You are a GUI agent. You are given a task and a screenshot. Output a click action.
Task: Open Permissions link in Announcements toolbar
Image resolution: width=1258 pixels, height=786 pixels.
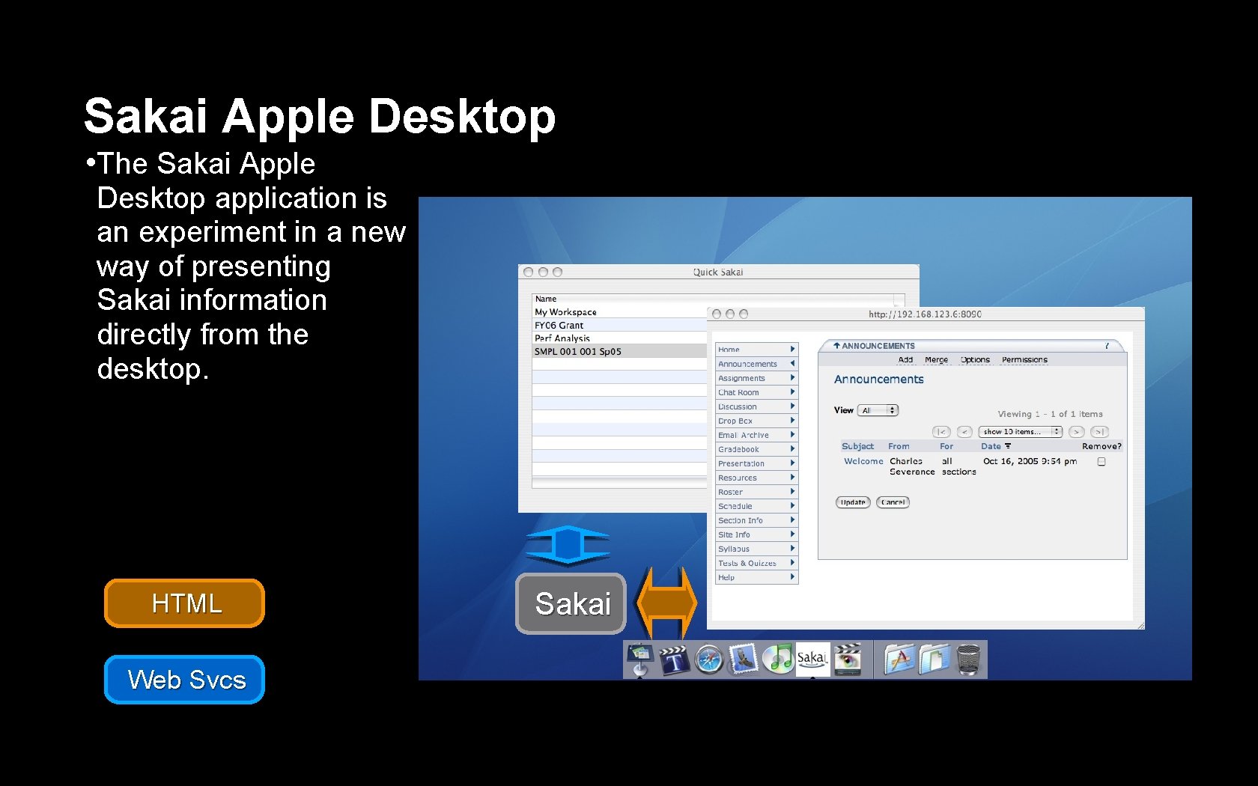[1024, 360]
